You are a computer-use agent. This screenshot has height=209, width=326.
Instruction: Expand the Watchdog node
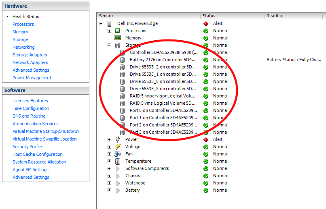pyautogui.click(x=109, y=183)
